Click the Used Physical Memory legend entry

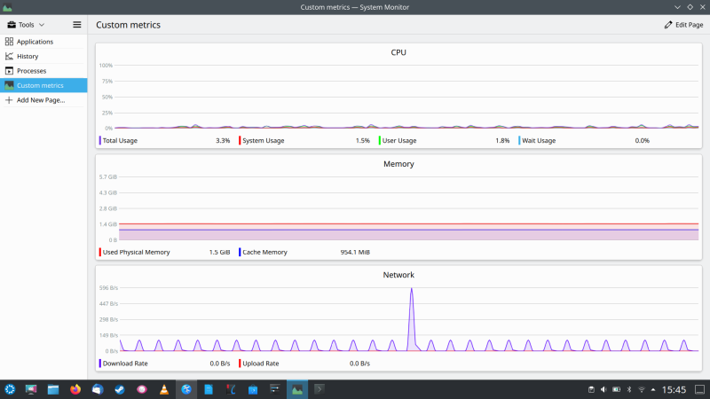(136, 252)
